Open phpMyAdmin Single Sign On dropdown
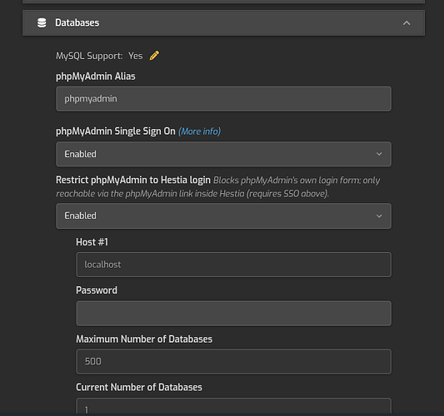This screenshot has width=444, height=416. tap(224, 154)
